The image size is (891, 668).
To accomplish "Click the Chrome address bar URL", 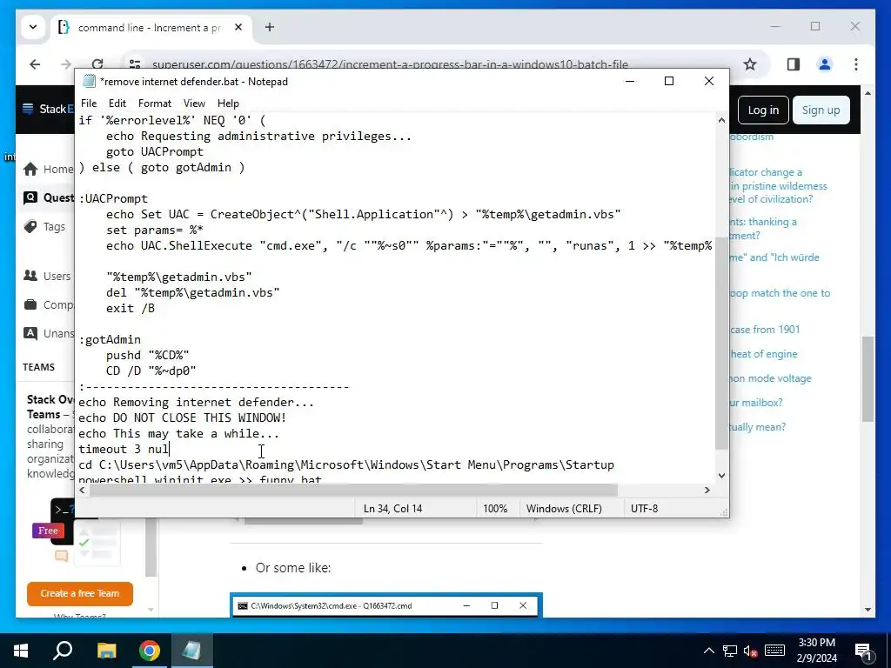I will click(390, 64).
